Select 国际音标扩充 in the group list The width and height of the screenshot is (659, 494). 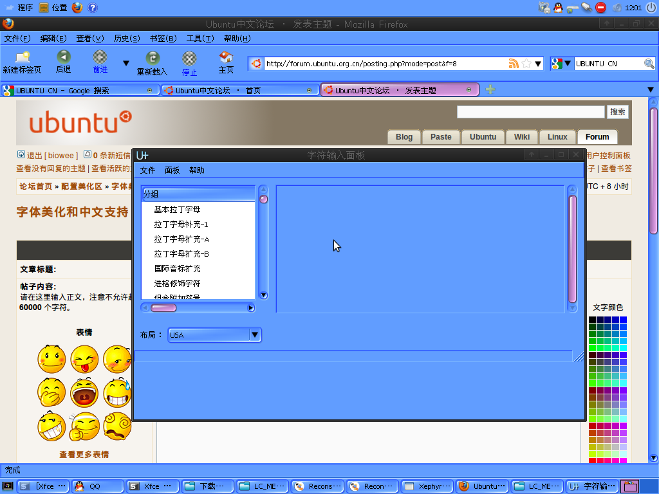tap(177, 268)
